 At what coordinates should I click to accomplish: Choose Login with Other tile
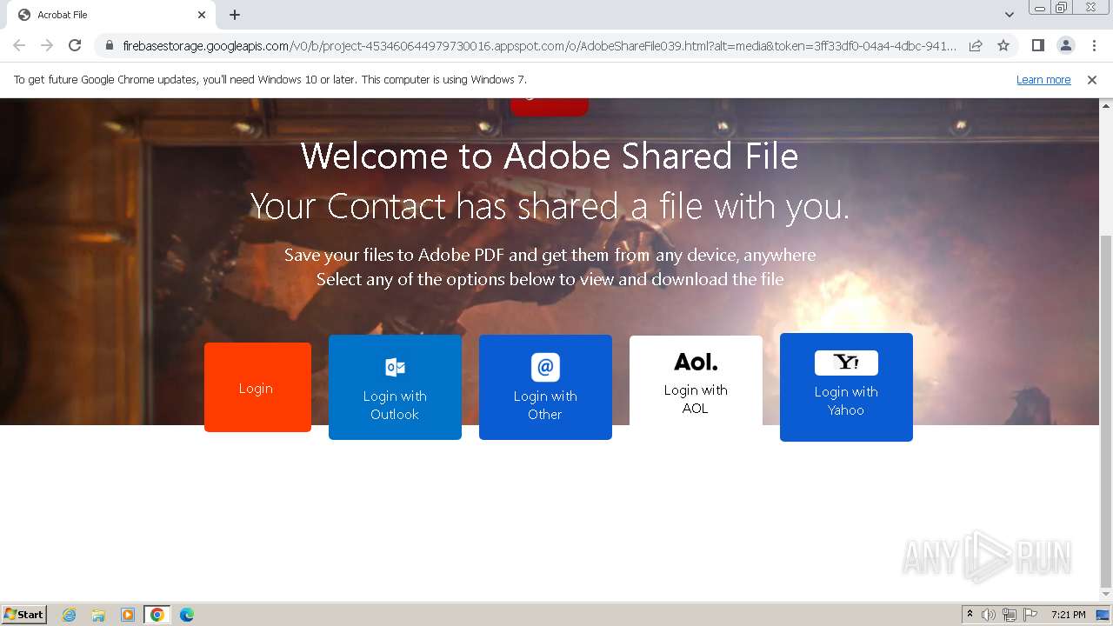(x=545, y=387)
